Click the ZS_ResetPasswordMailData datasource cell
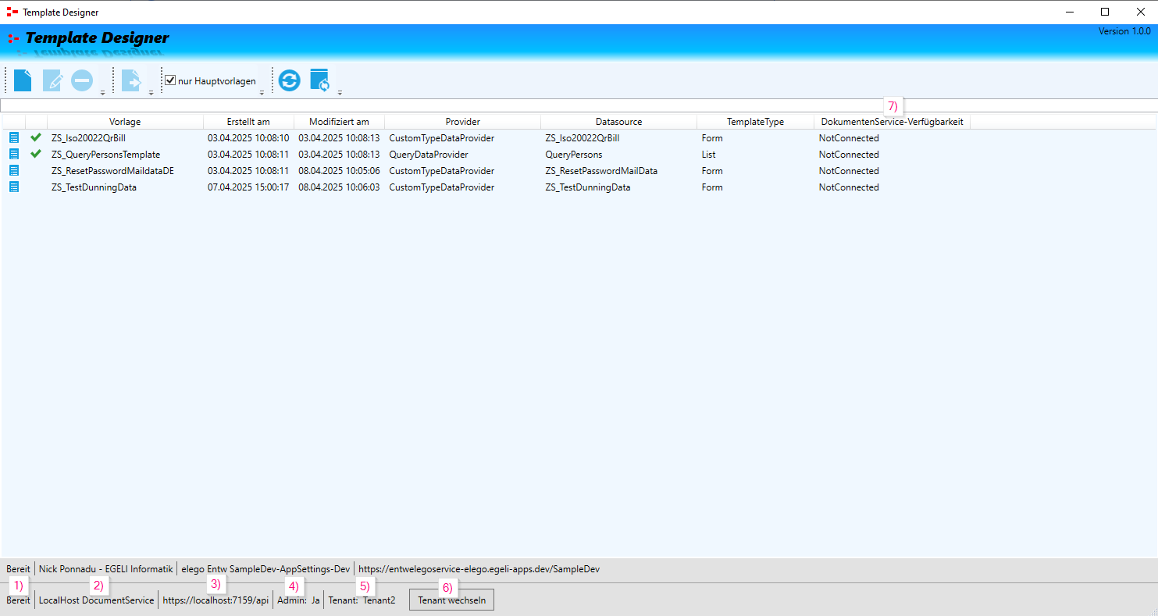Viewport: 1158px width, 616px height. [x=601, y=171]
